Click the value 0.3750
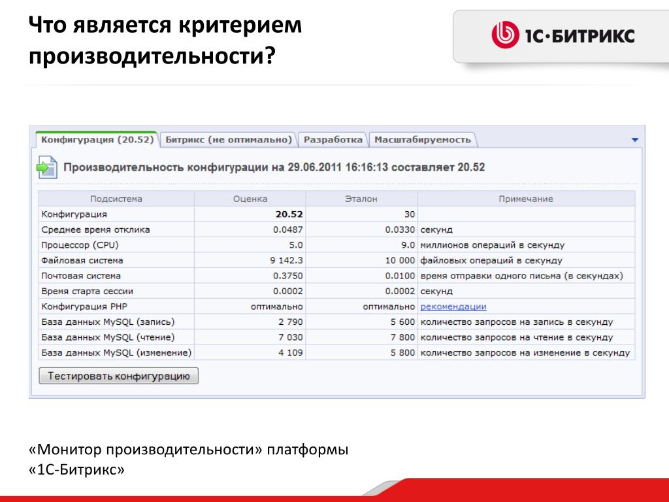Image resolution: width=669 pixels, height=502 pixels. click(x=288, y=276)
